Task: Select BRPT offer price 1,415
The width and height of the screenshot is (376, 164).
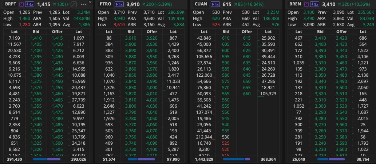Action: pyautogui.click(x=57, y=38)
